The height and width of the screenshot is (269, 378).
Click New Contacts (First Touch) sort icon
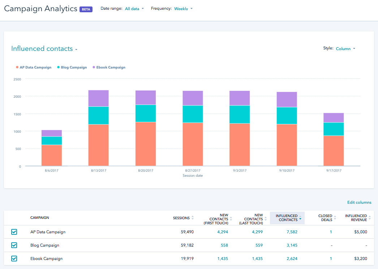click(x=231, y=219)
